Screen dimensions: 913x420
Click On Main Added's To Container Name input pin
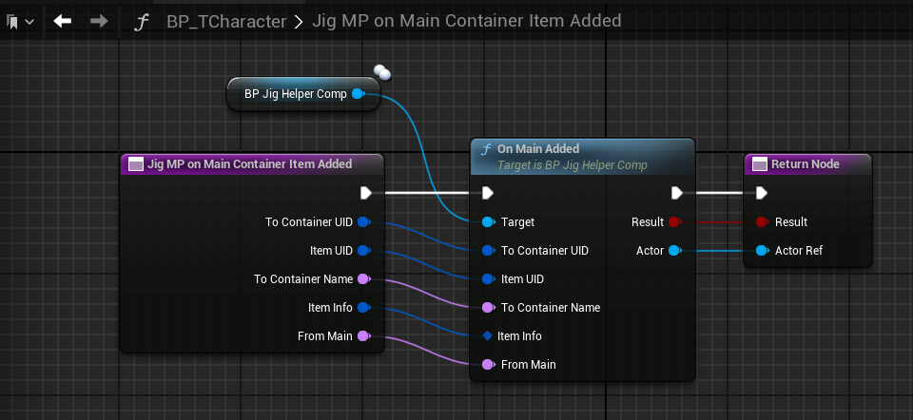pos(489,307)
